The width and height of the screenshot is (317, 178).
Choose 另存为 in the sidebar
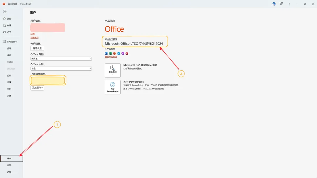(10, 62)
